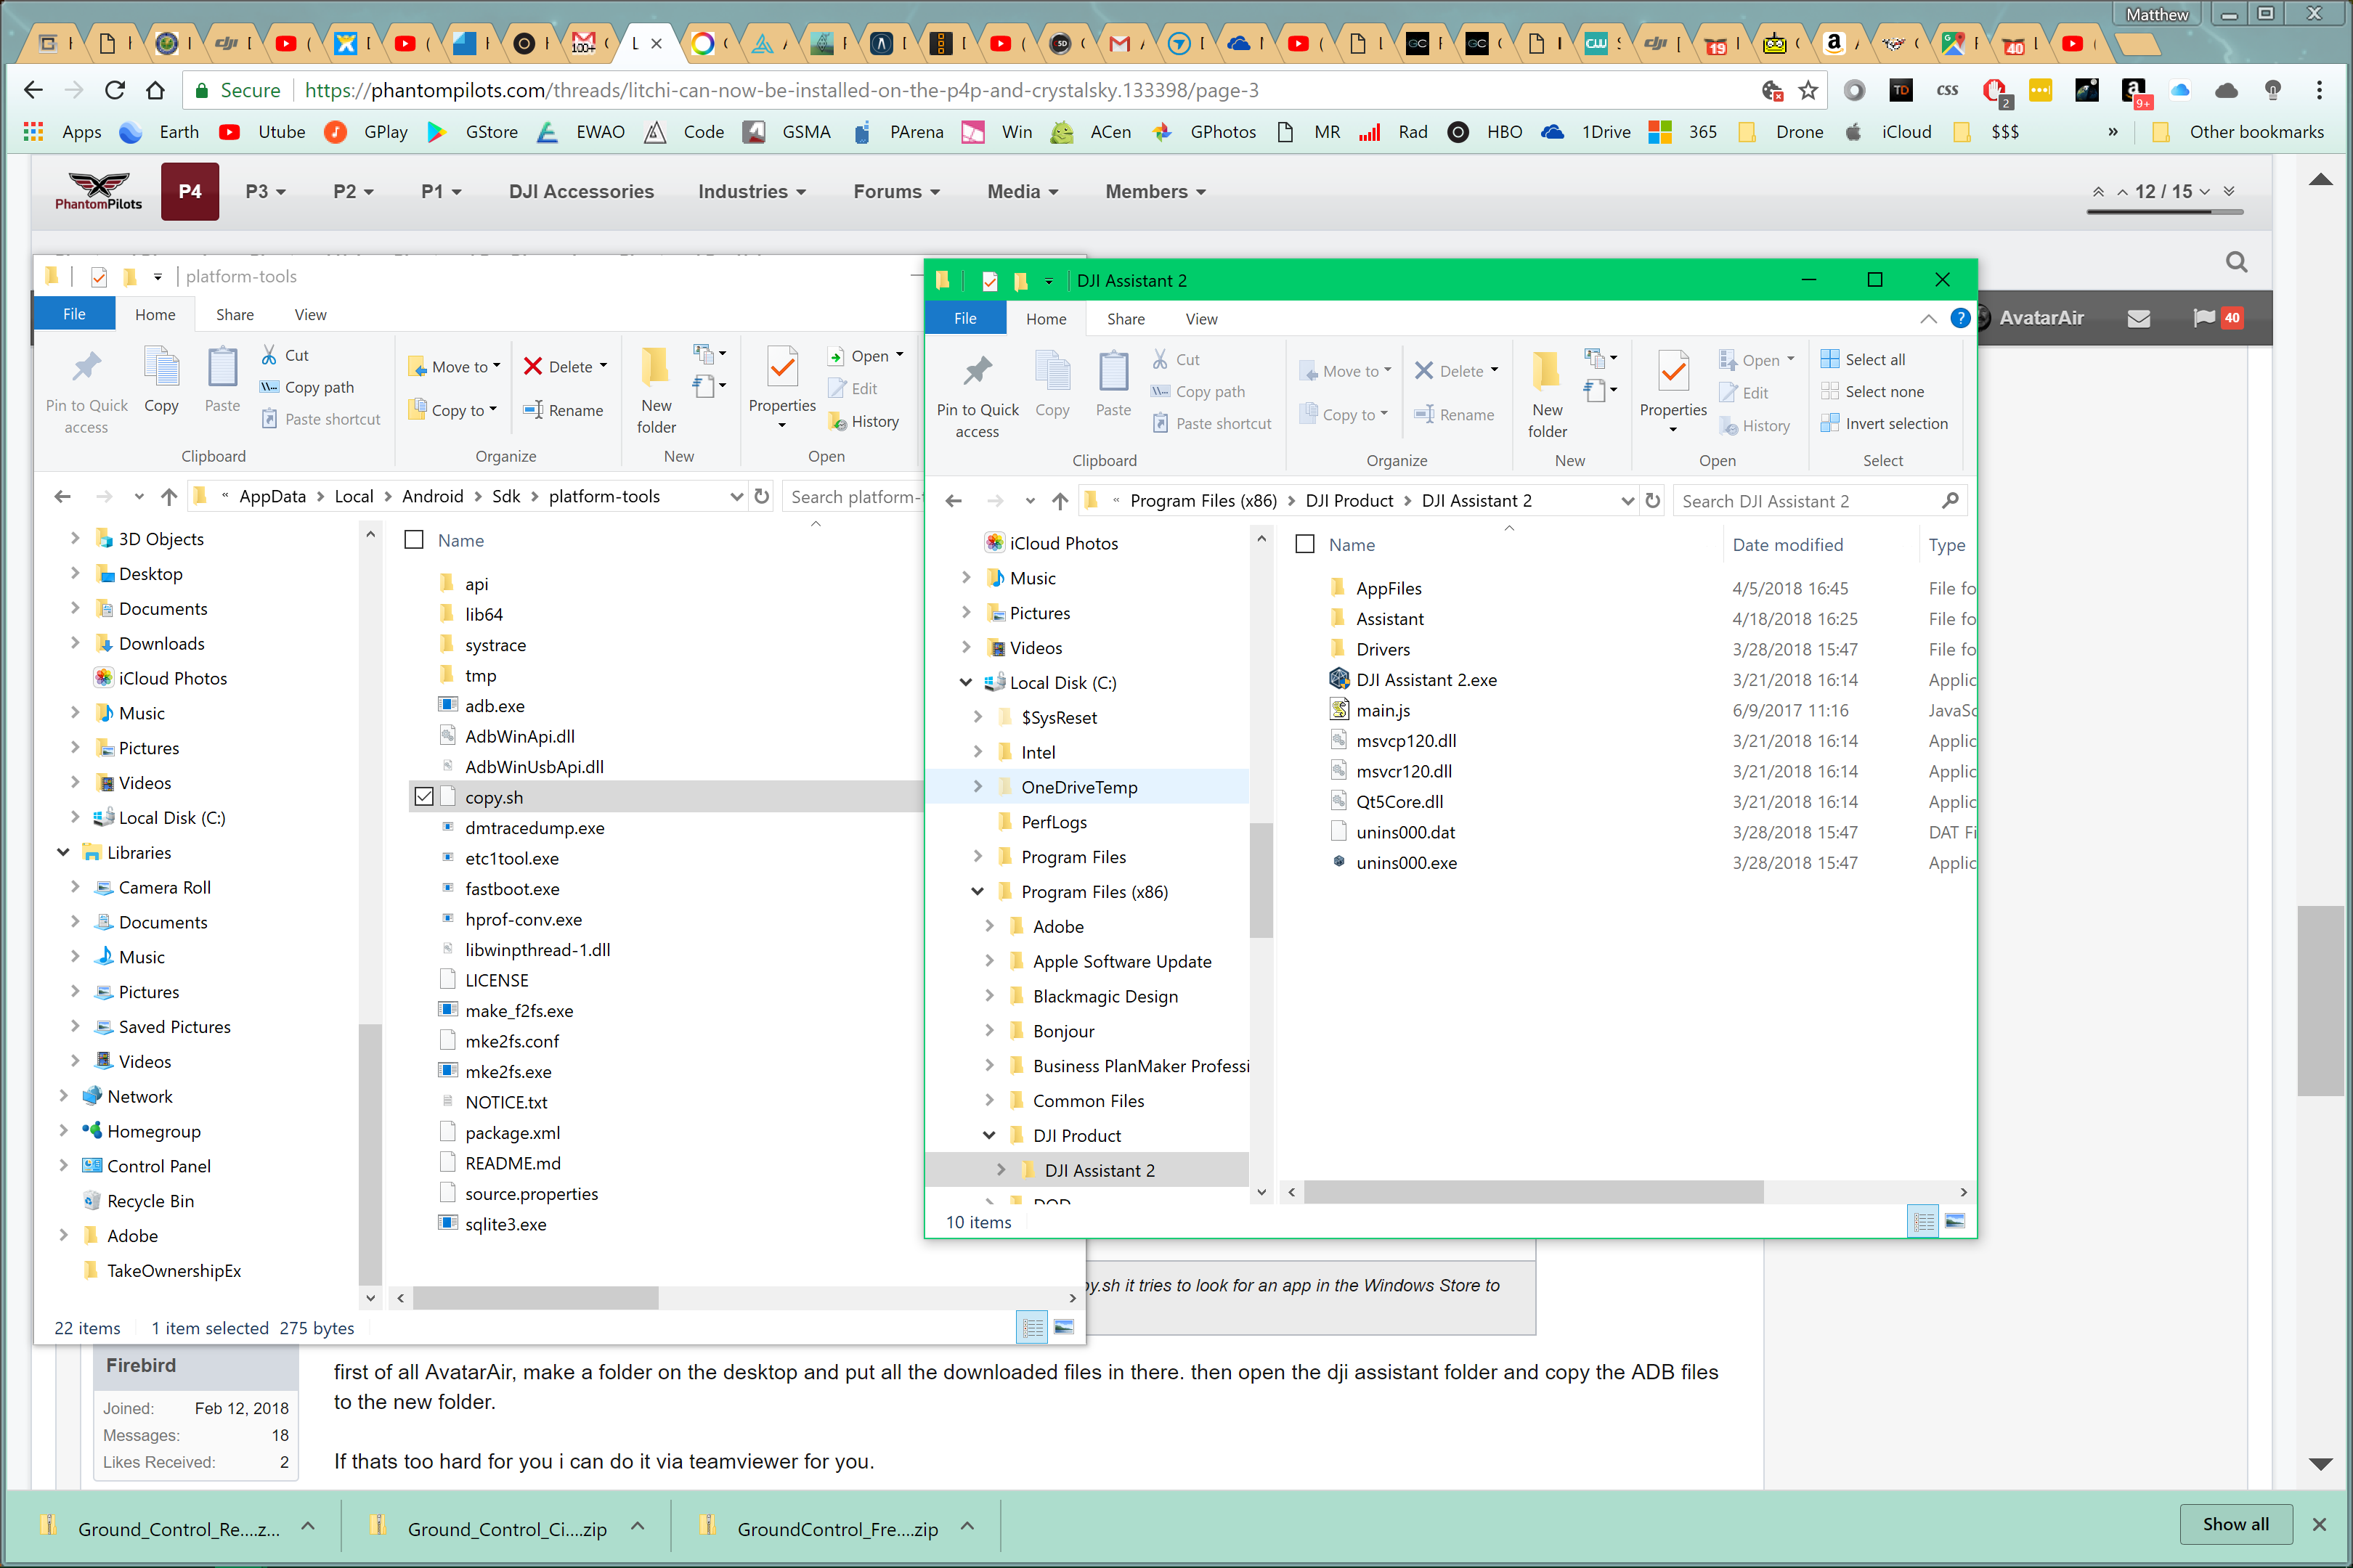Select OneDriveTemp in DJI Assistant 2 tree
This screenshot has width=2353, height=1568.
point(1078,787)
